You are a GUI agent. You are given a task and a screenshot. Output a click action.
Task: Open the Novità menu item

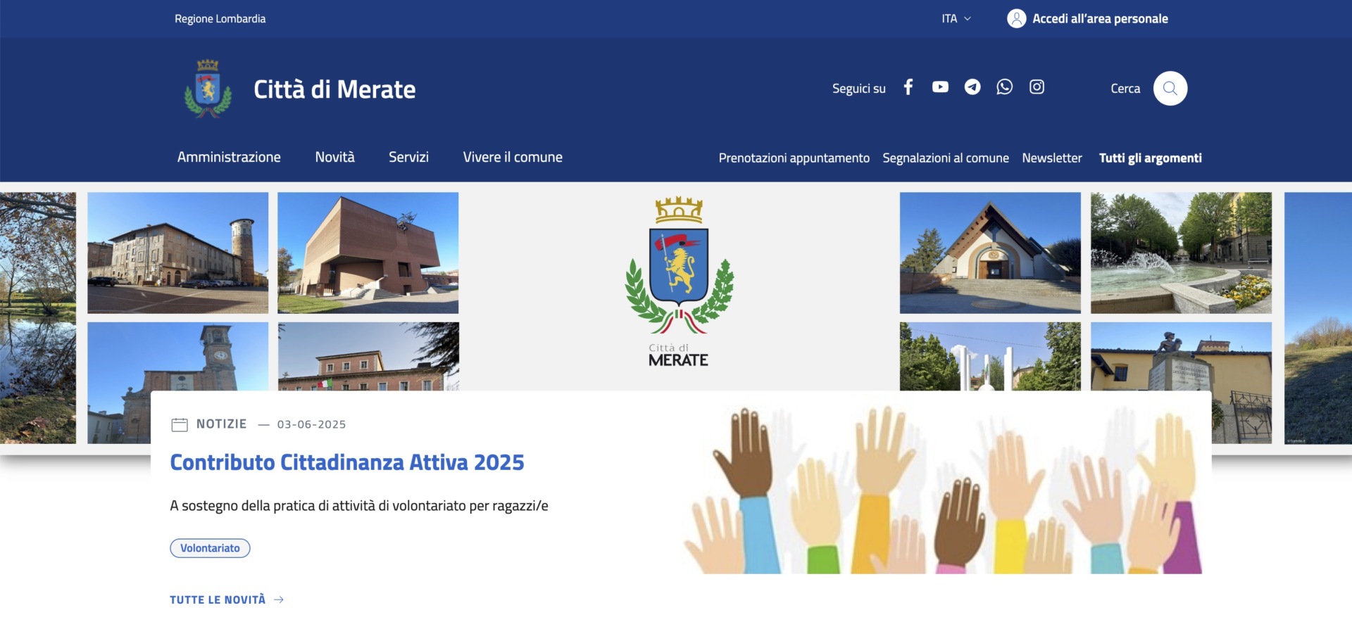334,158
